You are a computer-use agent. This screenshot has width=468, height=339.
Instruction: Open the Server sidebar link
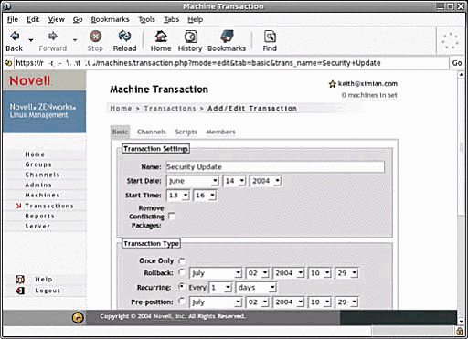37,226
